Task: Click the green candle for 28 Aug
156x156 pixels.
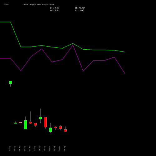Action: click(x=40, y=118)
